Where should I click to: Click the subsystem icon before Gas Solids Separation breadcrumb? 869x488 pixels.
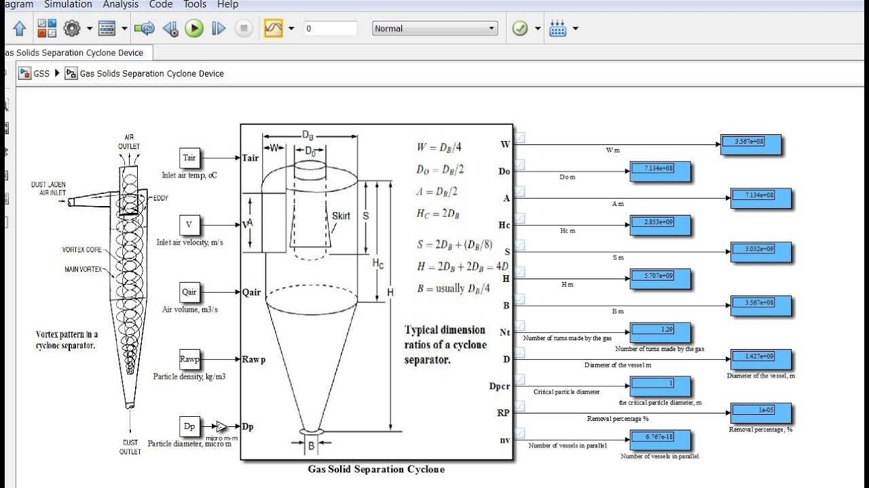pyautogui.click(x=71, y=73)
